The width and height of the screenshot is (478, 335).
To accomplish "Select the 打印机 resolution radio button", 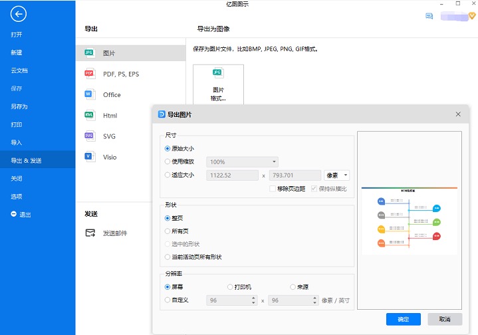I will tap(230, 287).
